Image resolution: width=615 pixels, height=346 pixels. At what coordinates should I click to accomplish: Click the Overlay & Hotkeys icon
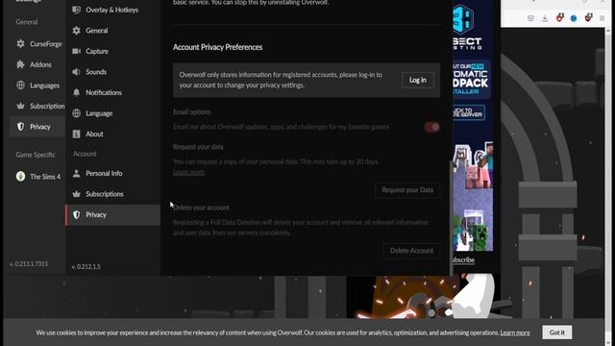77,10
